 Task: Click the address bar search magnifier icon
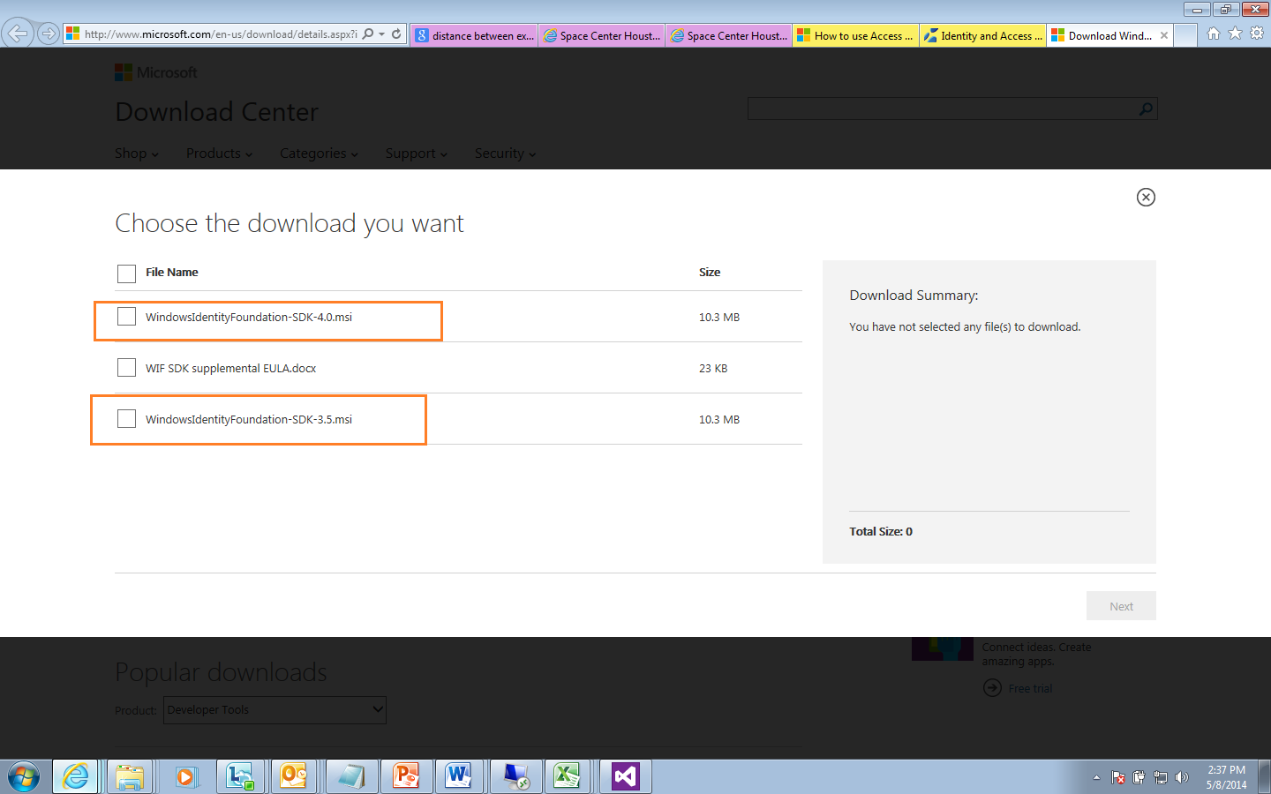368,34
